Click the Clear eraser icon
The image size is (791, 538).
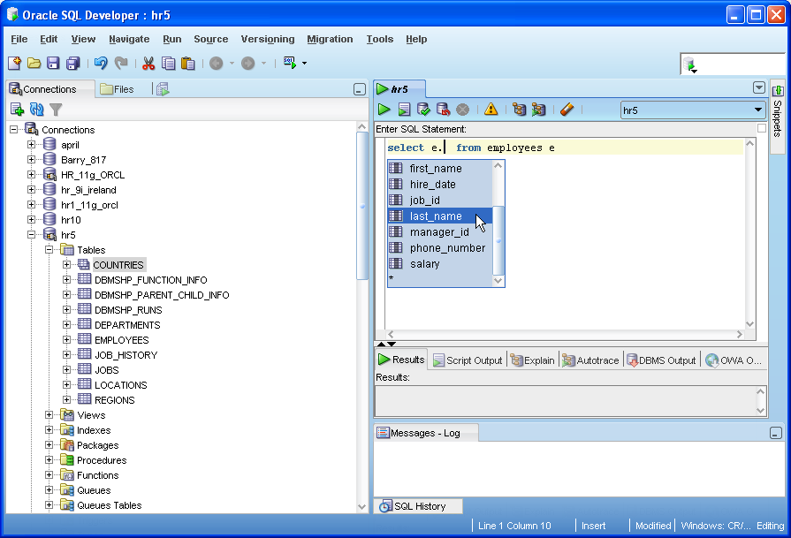[567, 109]
